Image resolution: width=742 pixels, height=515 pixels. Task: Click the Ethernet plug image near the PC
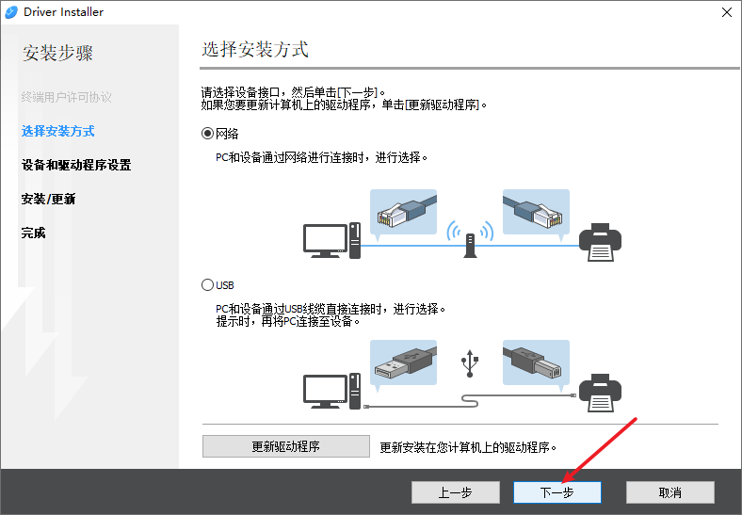pyautogui.click(x=403, y=212)
